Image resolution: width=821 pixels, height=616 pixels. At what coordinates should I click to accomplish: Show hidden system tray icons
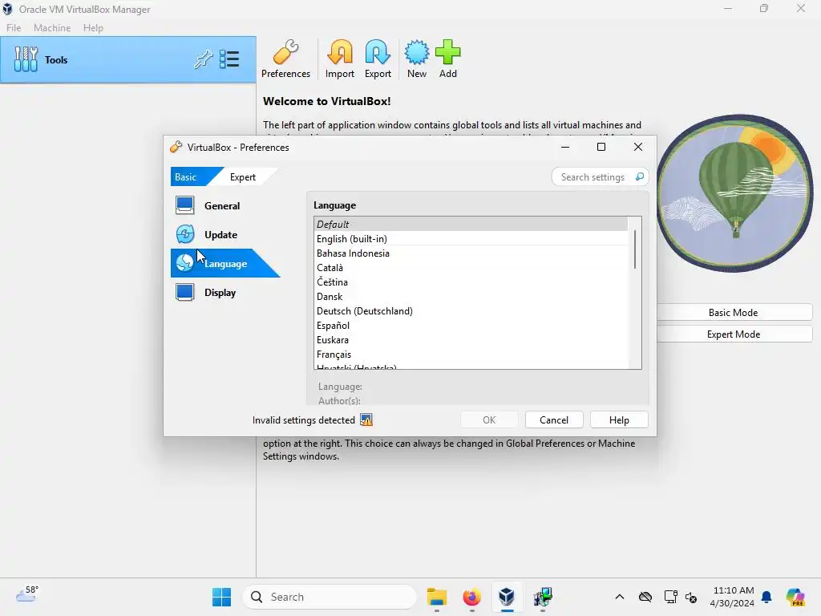[x=620, y=597]
